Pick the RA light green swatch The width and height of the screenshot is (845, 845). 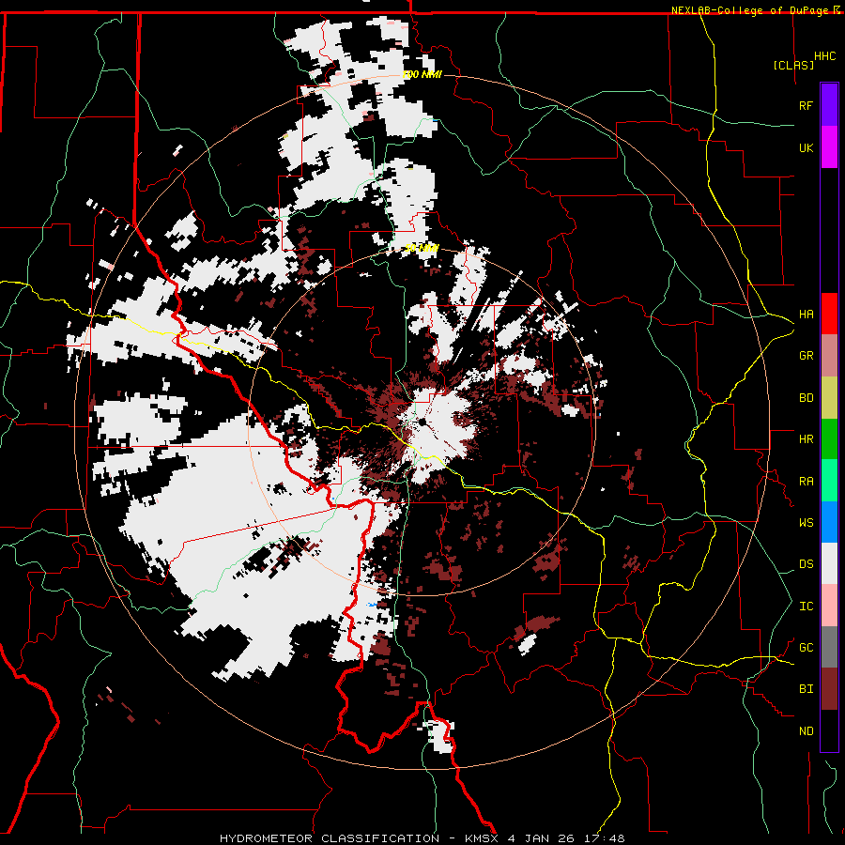829,481
